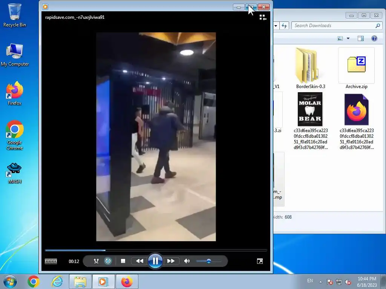Viewport: 386px width, 289px height.
Task: Click the video seek progress bar
Action: (x=156, y=250)
